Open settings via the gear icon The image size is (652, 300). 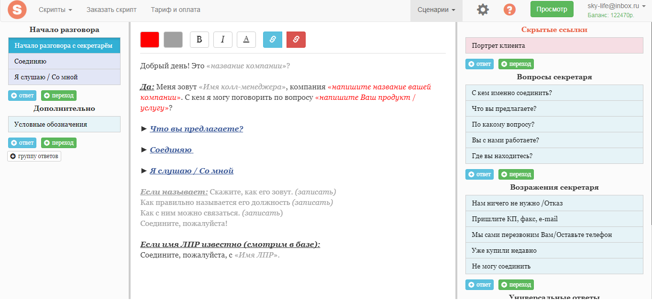[483, 10]
